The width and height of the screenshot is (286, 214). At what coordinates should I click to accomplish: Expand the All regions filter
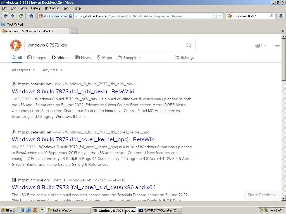(x=23, y=70)
